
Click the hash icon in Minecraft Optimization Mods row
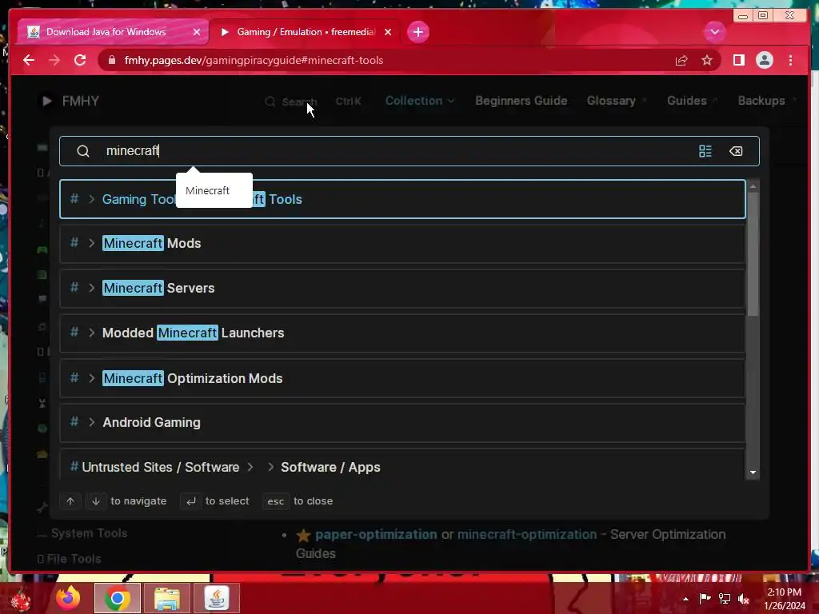pos(74,377)
